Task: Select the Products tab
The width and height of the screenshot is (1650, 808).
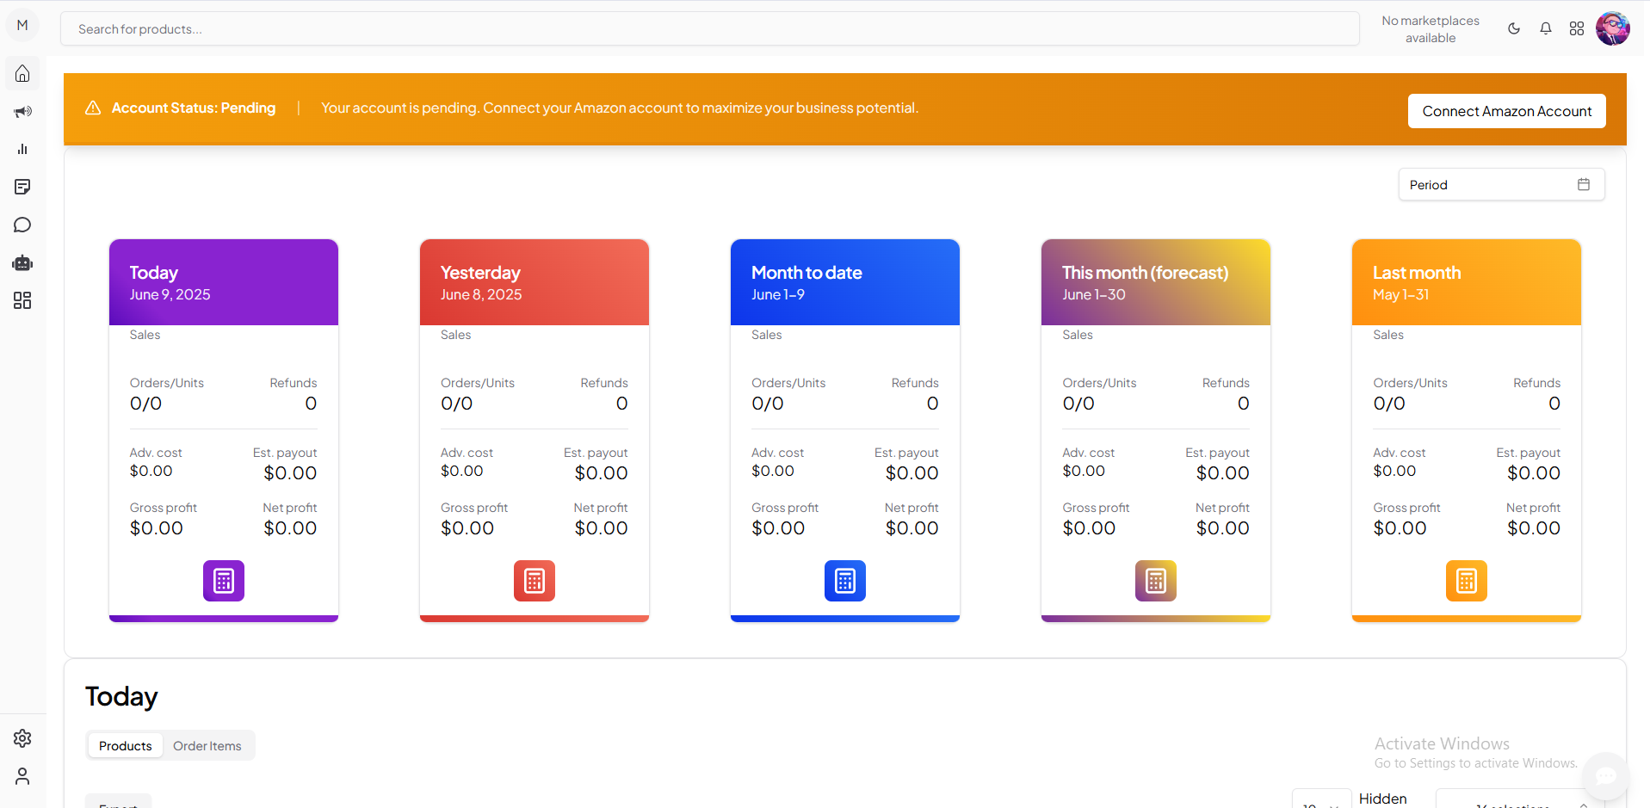Action: 125,745
